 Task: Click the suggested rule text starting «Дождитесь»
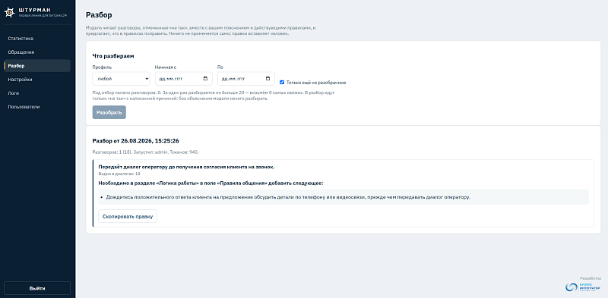click(288, 197)
